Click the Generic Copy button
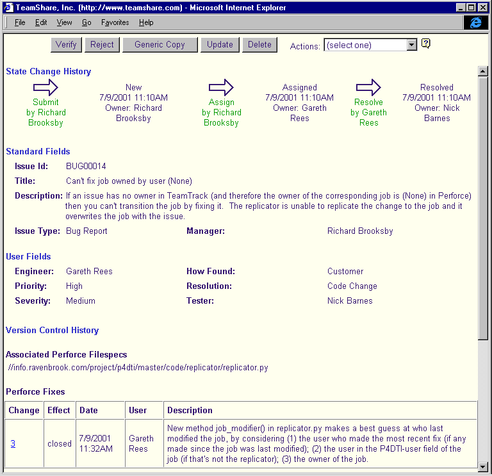This screenshot has height=476, width=492. tap(160, 45)
